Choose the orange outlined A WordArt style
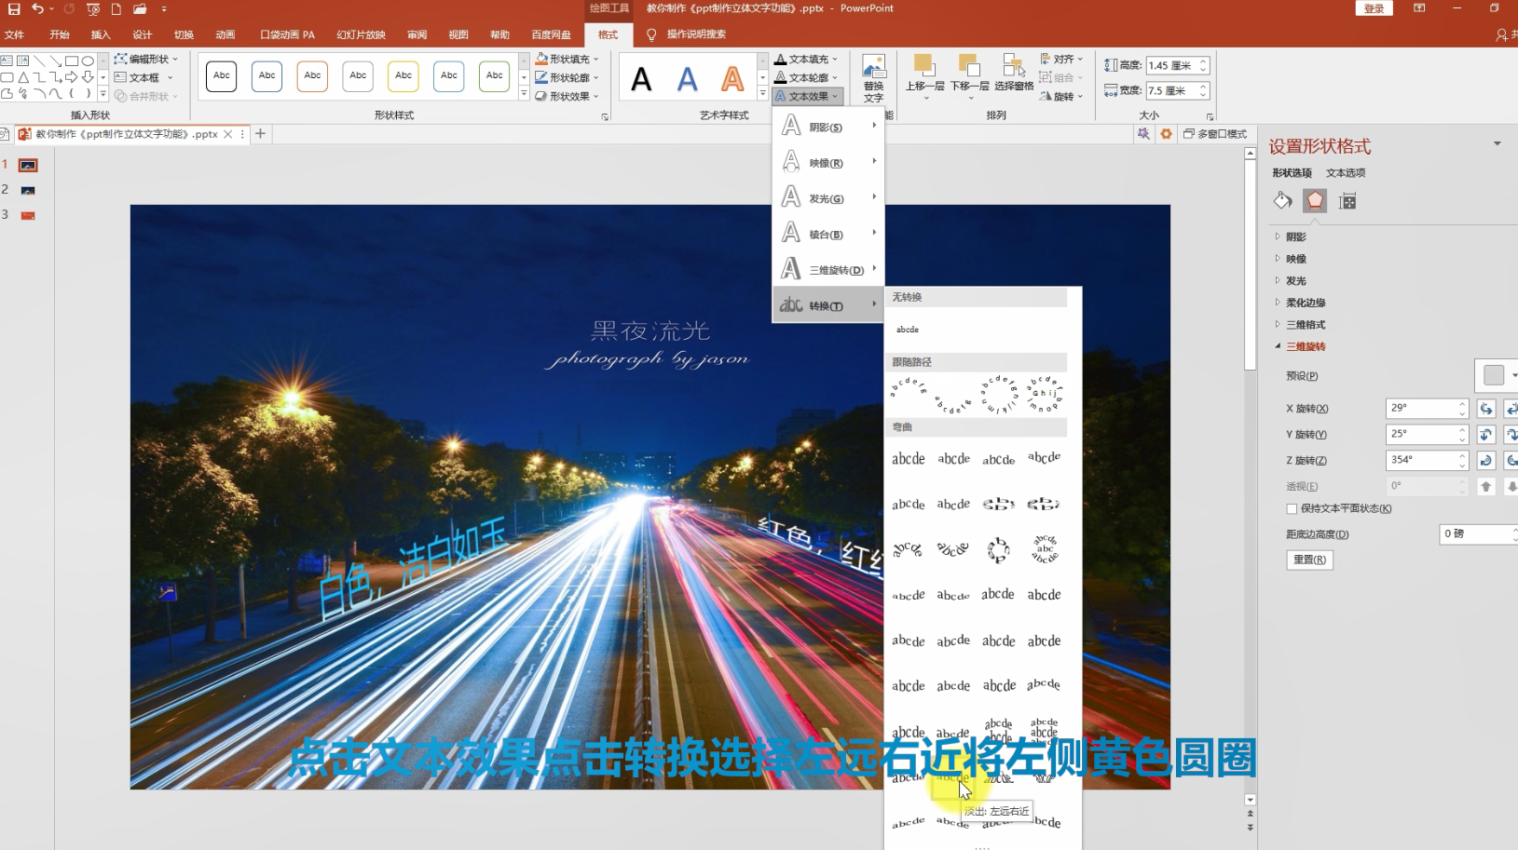 tap(732, 79)
